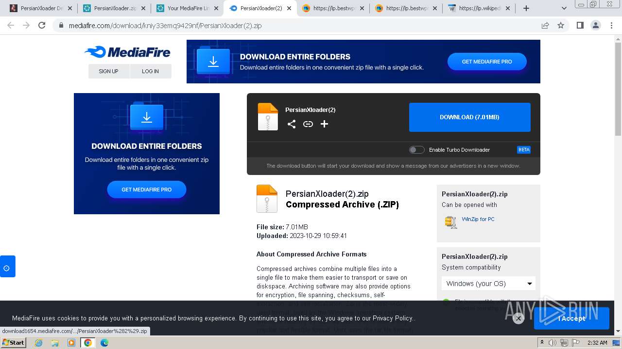Open Internet Explorer from taskbar

point(39,343)
